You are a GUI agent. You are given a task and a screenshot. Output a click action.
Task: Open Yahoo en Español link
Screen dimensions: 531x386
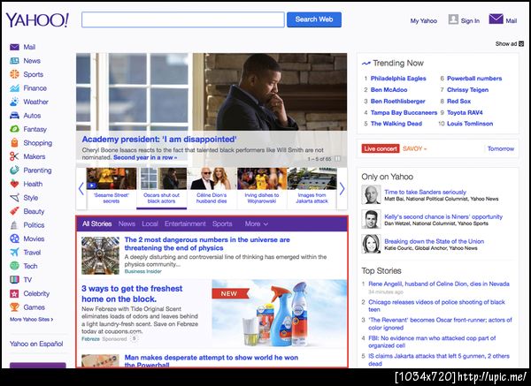pyautogui.click(x=36, y=344)
